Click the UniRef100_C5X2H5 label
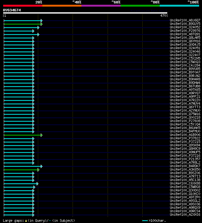This screenshot has height=223, width=202. [185, 58]
